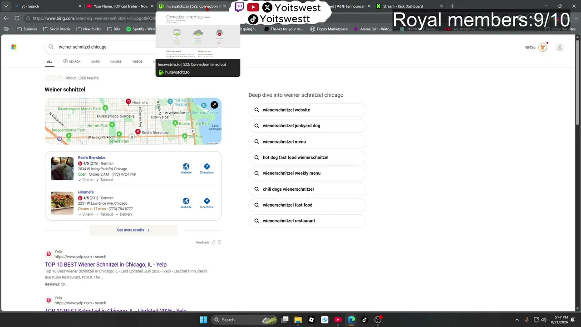This screenshot has height=327, width=581.
Task: Open the New folder bookmark
Action: pyautogui.click(x=89, y=29)
